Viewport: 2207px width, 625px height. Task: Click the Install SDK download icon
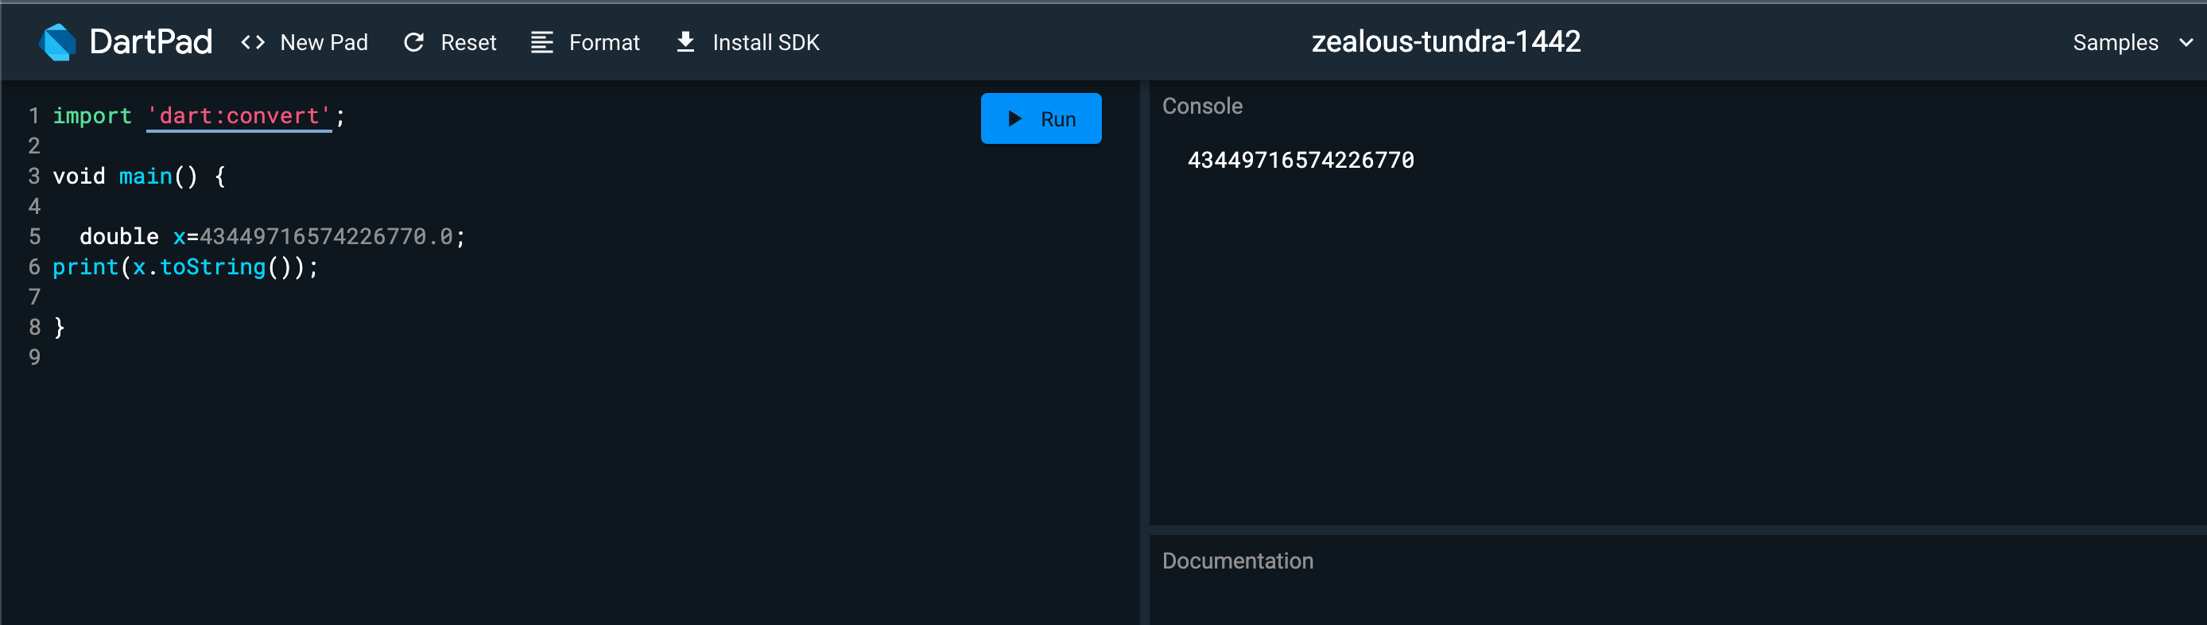click(x=685, y=42)
